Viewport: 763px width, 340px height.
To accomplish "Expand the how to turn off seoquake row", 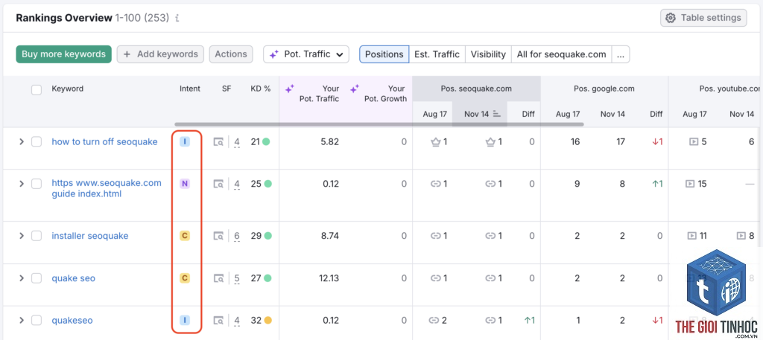I will pyautogui.click(x=21, y=142).
